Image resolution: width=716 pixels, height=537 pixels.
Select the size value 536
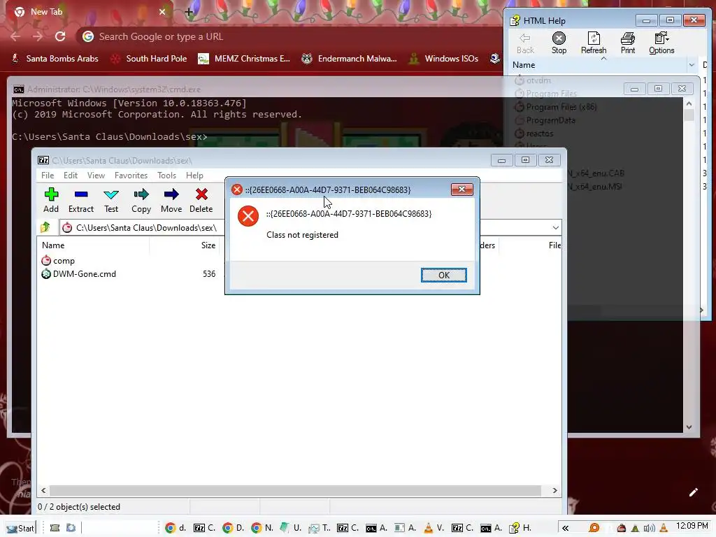point(209,274)
